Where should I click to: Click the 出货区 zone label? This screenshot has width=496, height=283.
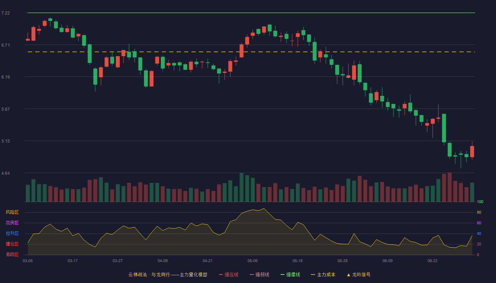[x=12, y=223]
